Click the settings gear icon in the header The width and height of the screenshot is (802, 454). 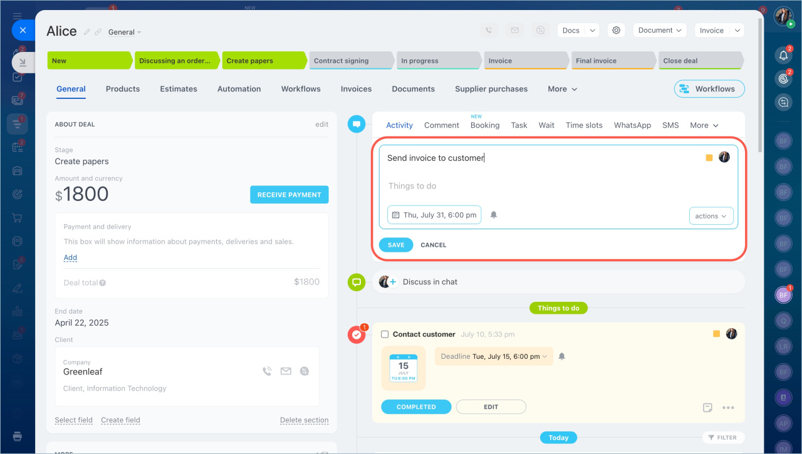point(617,30)
